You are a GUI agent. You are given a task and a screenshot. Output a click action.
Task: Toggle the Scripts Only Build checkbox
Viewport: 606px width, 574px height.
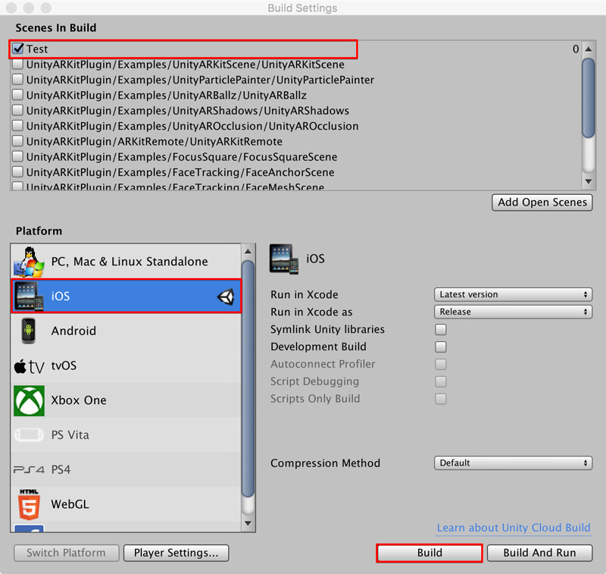[441, 399]
